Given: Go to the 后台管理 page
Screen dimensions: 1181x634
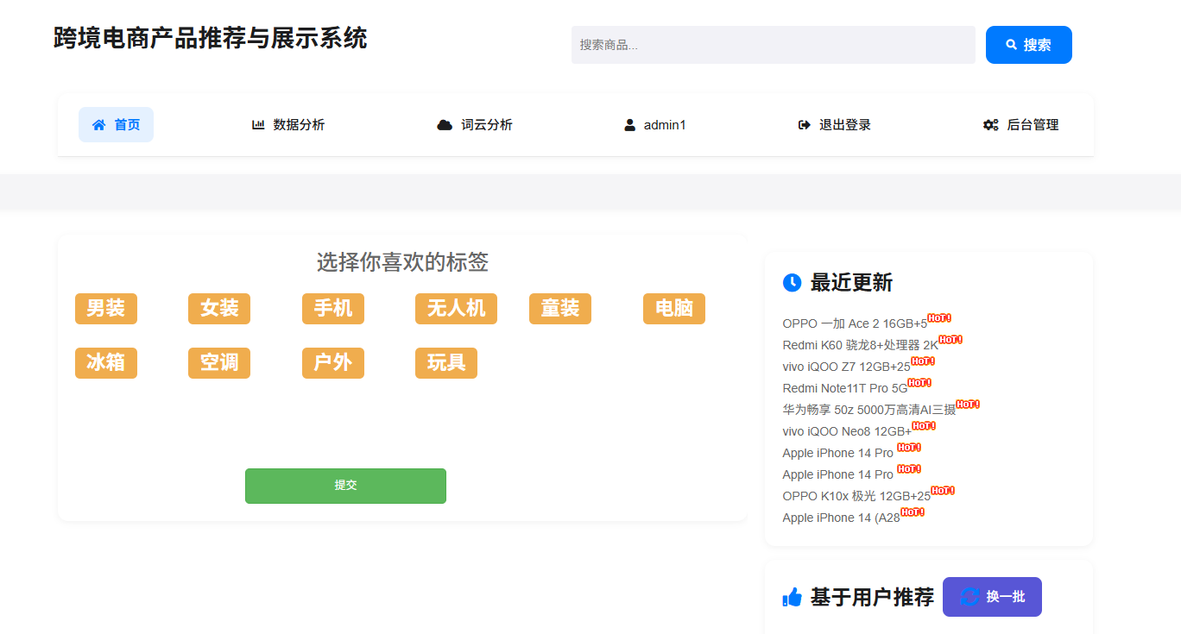Looking at the screenshot, I should click(1033, 125).
